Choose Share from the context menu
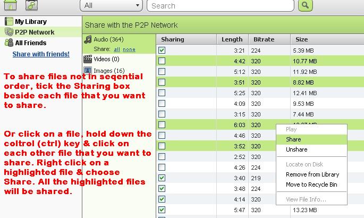The width and height of the screenshot is (364, 218). pyautogui.click(x=293, y=139)
